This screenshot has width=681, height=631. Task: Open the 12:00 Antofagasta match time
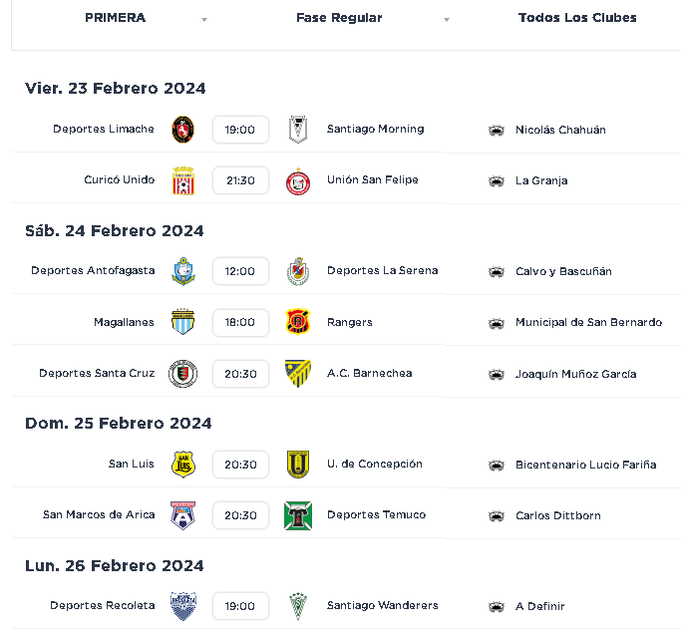pyautogui.click(x=240, y=271)
